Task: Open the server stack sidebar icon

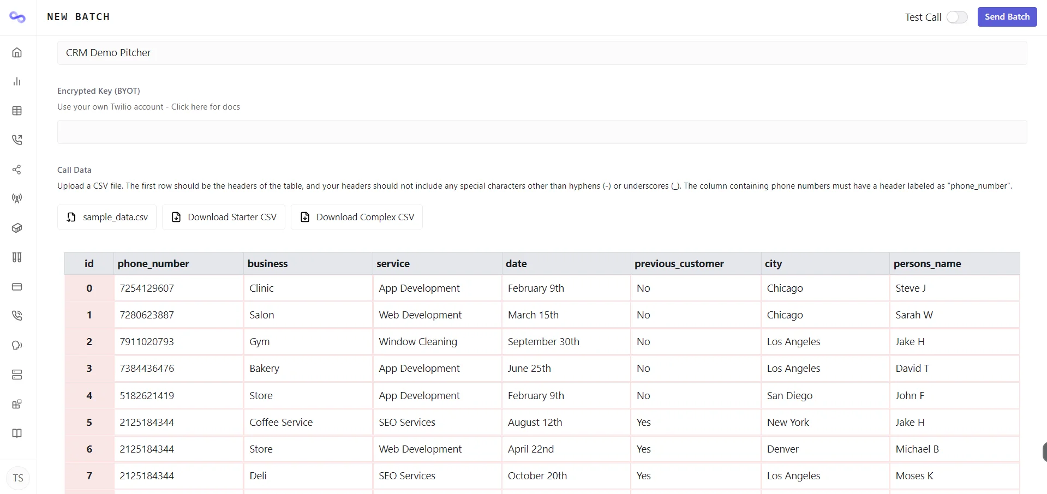Action: coord(17,375)
